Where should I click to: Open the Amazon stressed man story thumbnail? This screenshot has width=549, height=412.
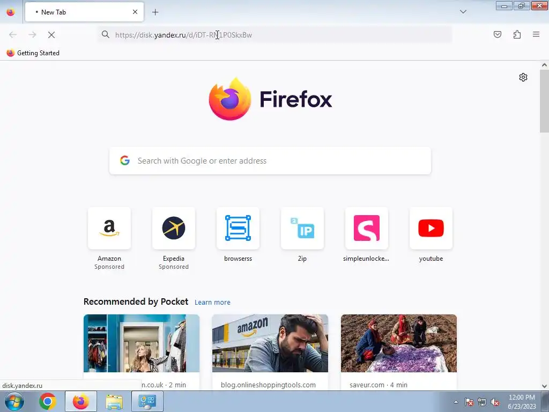tap(270, 343)
